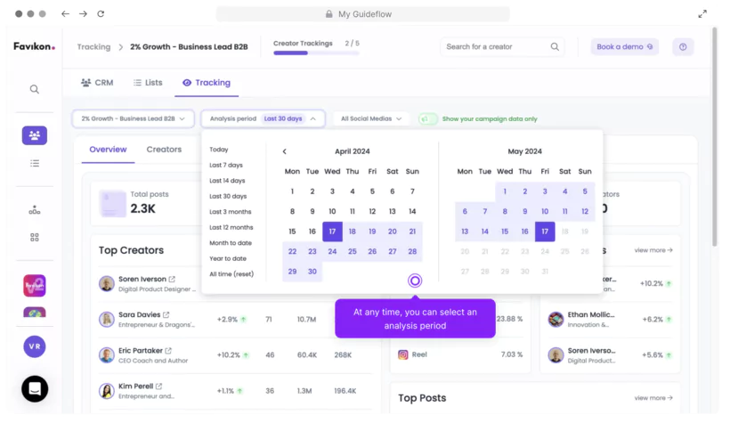Click the browser back arrow
730x423 pixels.
pos(65,14)
